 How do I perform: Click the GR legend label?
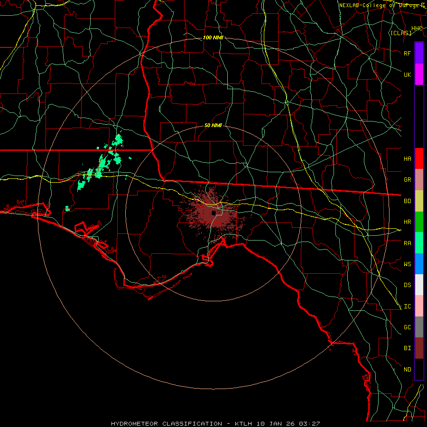[x=408, y=180]
